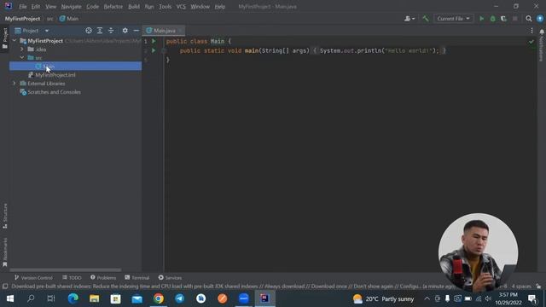Select Main class in project tree
The height and width of the screenshot is (307, 546).
click(75, 67)
